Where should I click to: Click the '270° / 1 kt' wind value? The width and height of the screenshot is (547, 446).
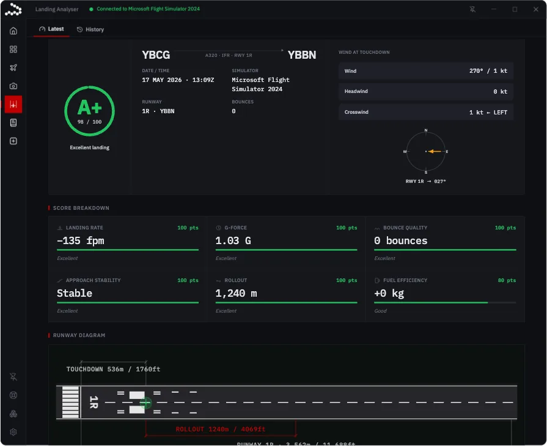pyautogui.click(x=488, y=70)
